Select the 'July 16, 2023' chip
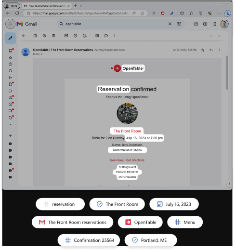Image resolution: width=235 pixels, height=251 pixels. point(174,204)
